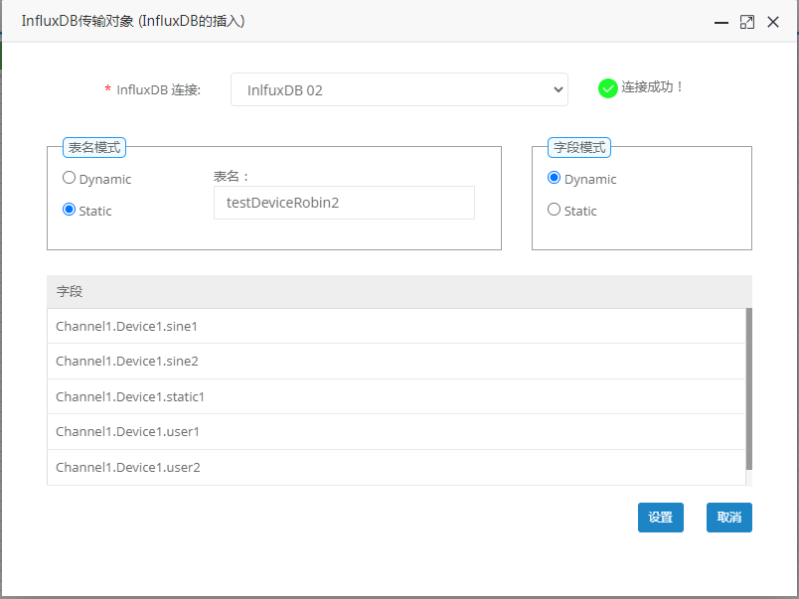Image resolution: width=799 pixels, height=599 pixels.
Task: Click the 设置 button
Action: pos(661,518)
